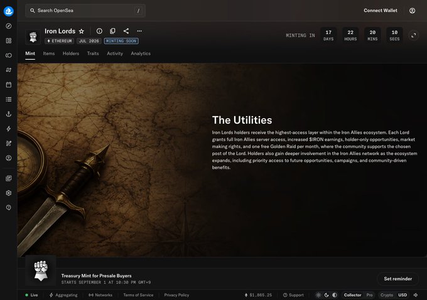Open the Settings gear icon in sidebar
The height and width of the screenshot is (300, 427).
click(x=8, y=193)
